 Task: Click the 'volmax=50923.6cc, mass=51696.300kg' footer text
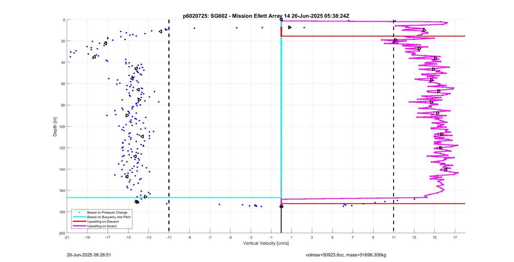346,255
